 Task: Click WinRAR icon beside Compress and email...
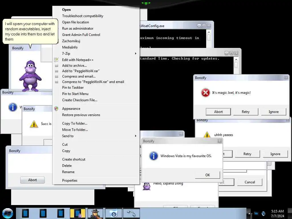click(57, 76)
